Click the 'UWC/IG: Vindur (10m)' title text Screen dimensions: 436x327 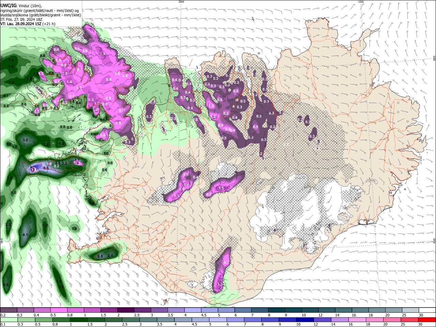pyautogui.click(x=21, y=5)
